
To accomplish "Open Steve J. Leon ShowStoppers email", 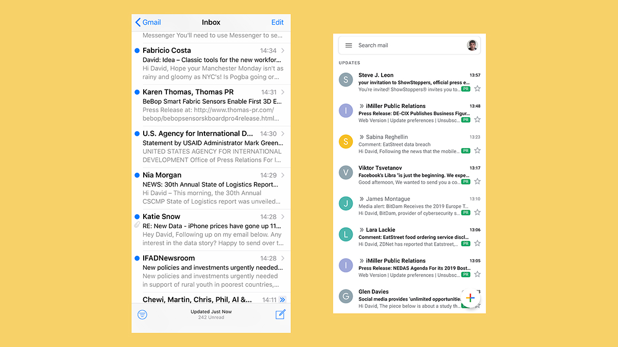I will tap(409, 82).
